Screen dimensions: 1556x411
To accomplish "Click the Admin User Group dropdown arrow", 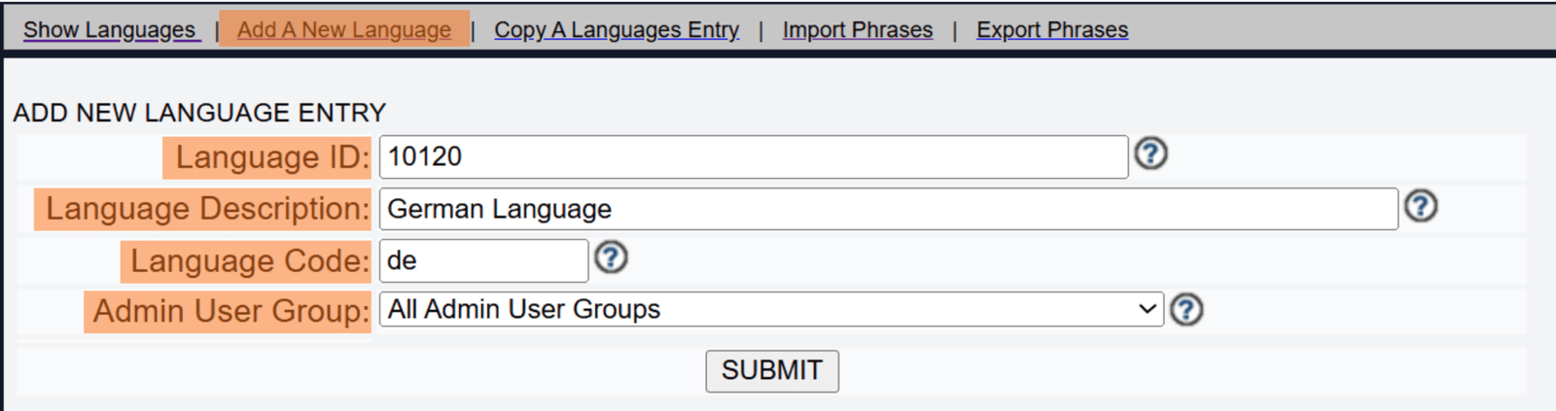I will (x=1147, y=309).
